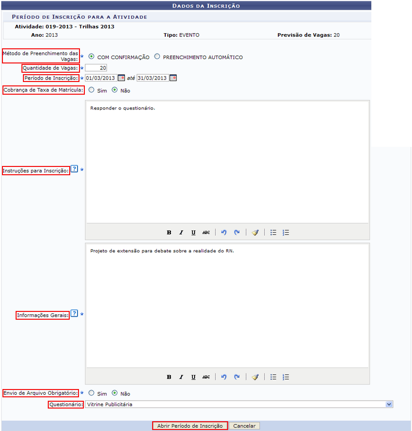
Task: Expand the Questionário dropdown
Action: click(x=389, y=404)
